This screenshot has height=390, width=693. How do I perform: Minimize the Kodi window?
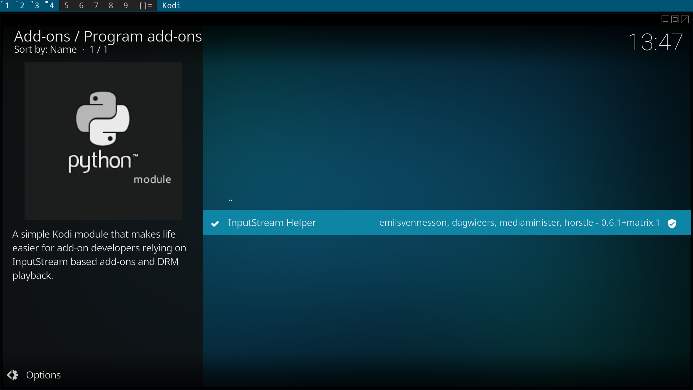665,19
